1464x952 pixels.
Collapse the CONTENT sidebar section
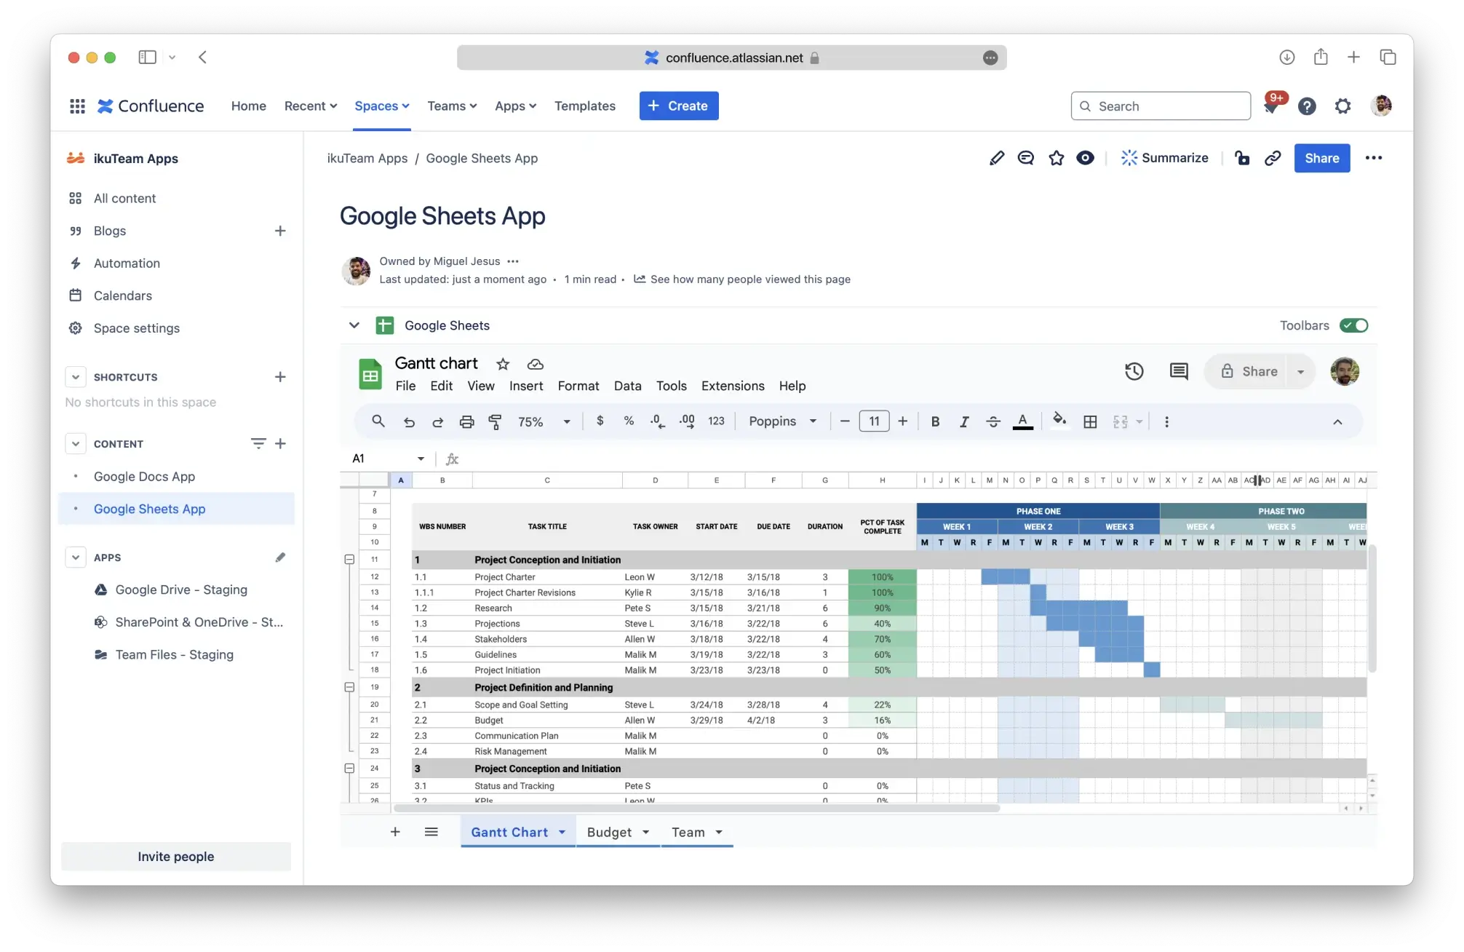click(x=76, y=444)
